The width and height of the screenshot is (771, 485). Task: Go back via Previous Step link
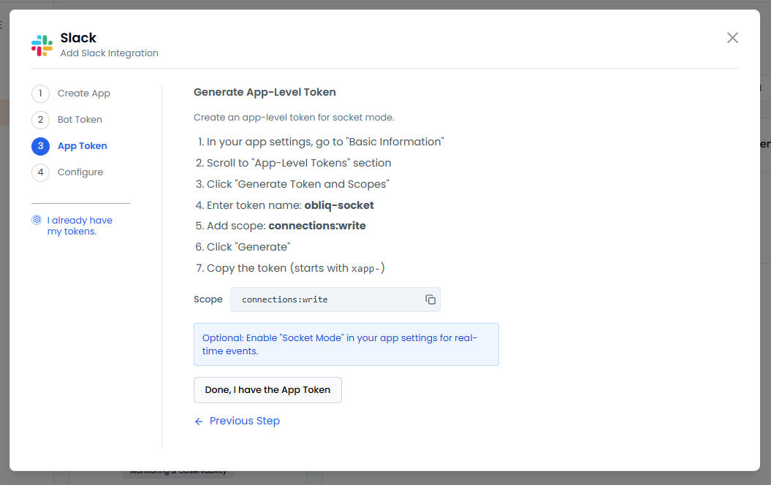(244, 421)
